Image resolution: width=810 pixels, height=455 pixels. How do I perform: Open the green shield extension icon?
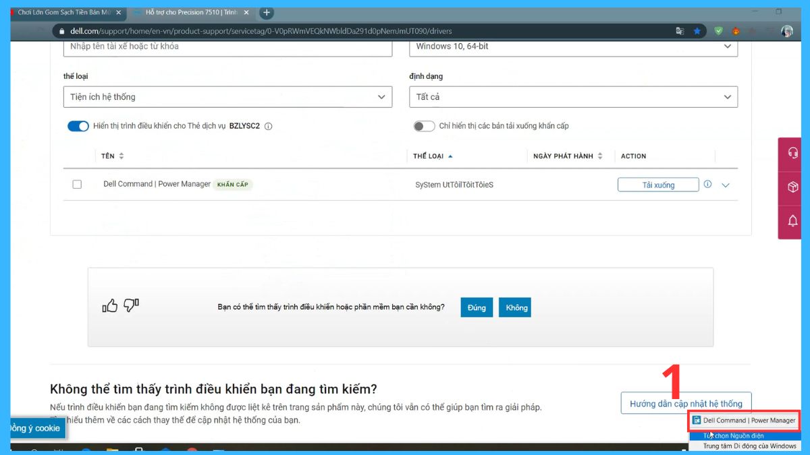click(x=719, y=31)
